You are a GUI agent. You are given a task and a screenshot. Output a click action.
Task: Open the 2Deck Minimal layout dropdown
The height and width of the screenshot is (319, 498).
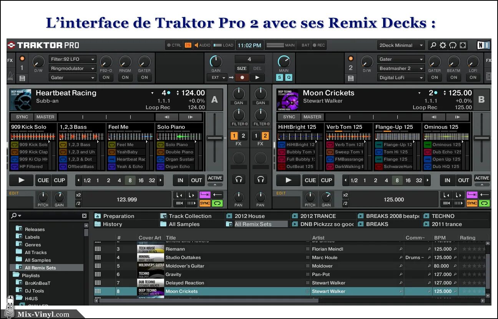tap(401, 45)
